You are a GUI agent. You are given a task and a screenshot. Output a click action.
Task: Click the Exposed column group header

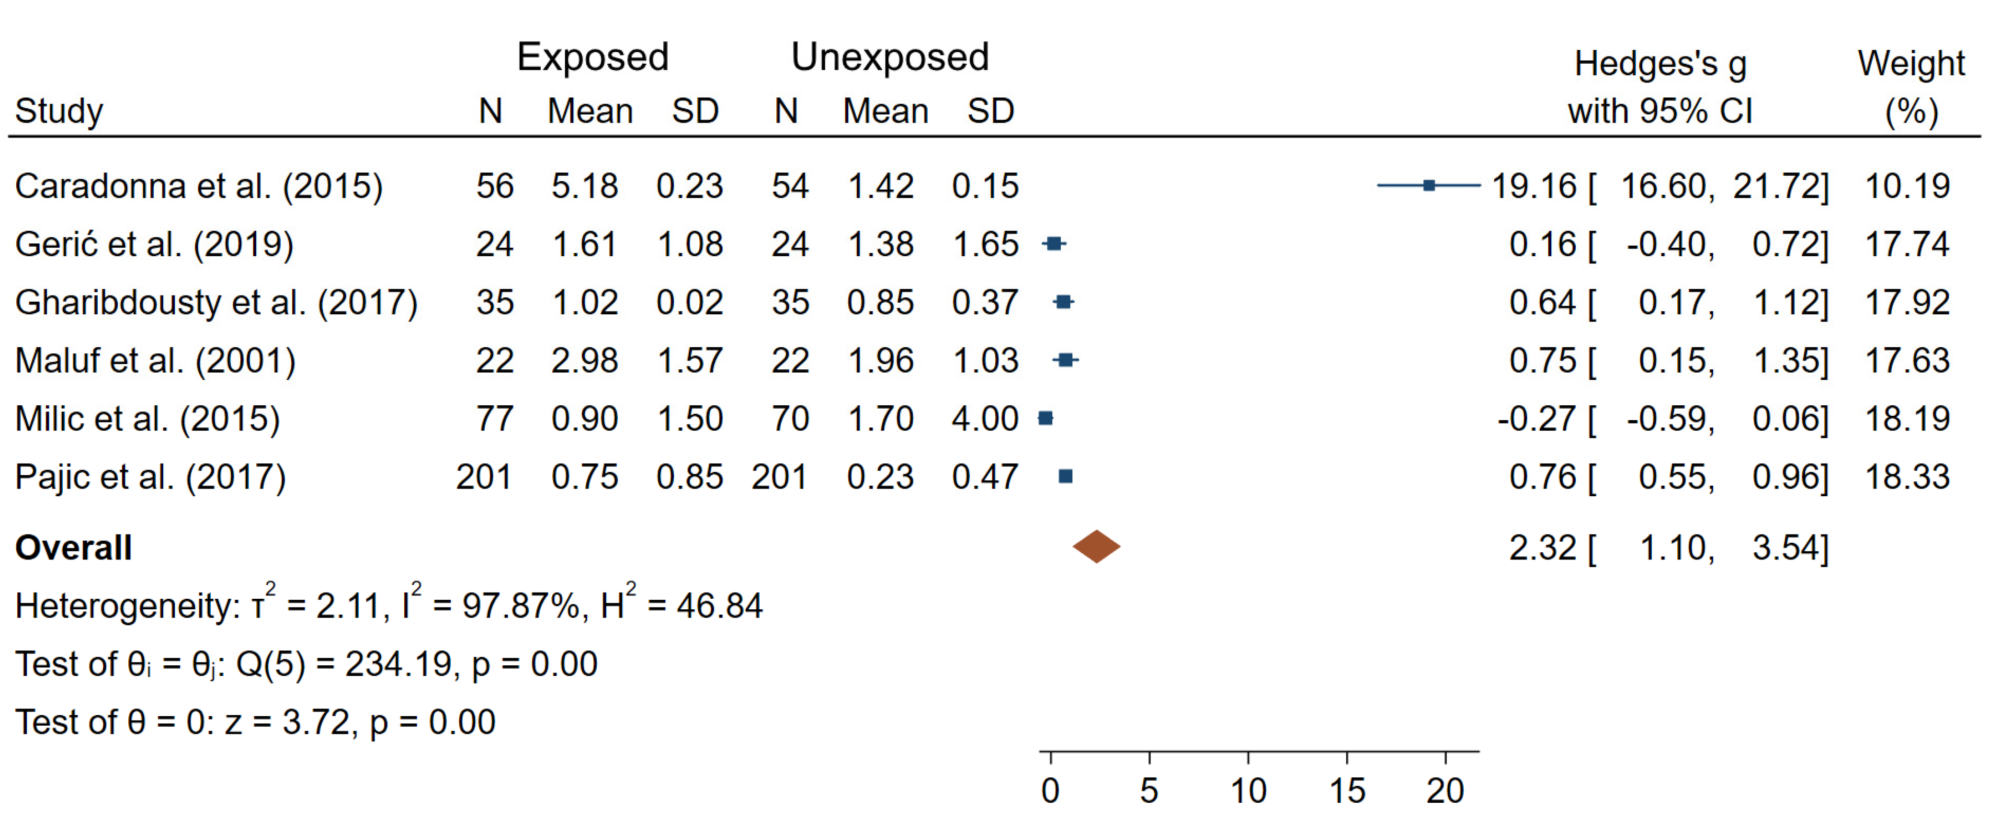(x=592, y=57)
